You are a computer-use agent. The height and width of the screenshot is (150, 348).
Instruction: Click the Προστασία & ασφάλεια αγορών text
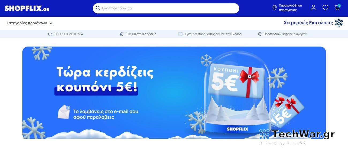285,34
